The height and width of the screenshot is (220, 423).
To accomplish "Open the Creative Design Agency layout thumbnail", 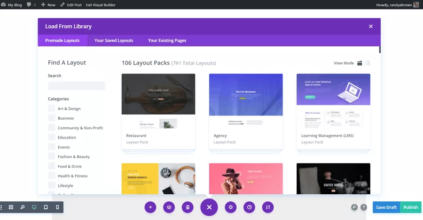I will tap(158, 179).
